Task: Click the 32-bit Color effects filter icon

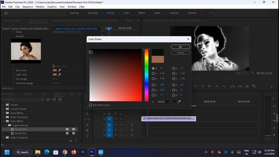Action: pyautogui.click(x=54, y=99)
